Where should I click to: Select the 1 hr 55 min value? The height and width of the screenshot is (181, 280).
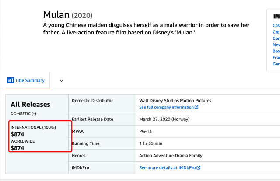click(x=151, y=143)
